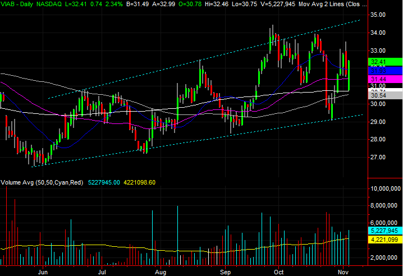403x276 pixels.
Task: Click the 27.00 price axis label
Action: (x=378, y=157)
